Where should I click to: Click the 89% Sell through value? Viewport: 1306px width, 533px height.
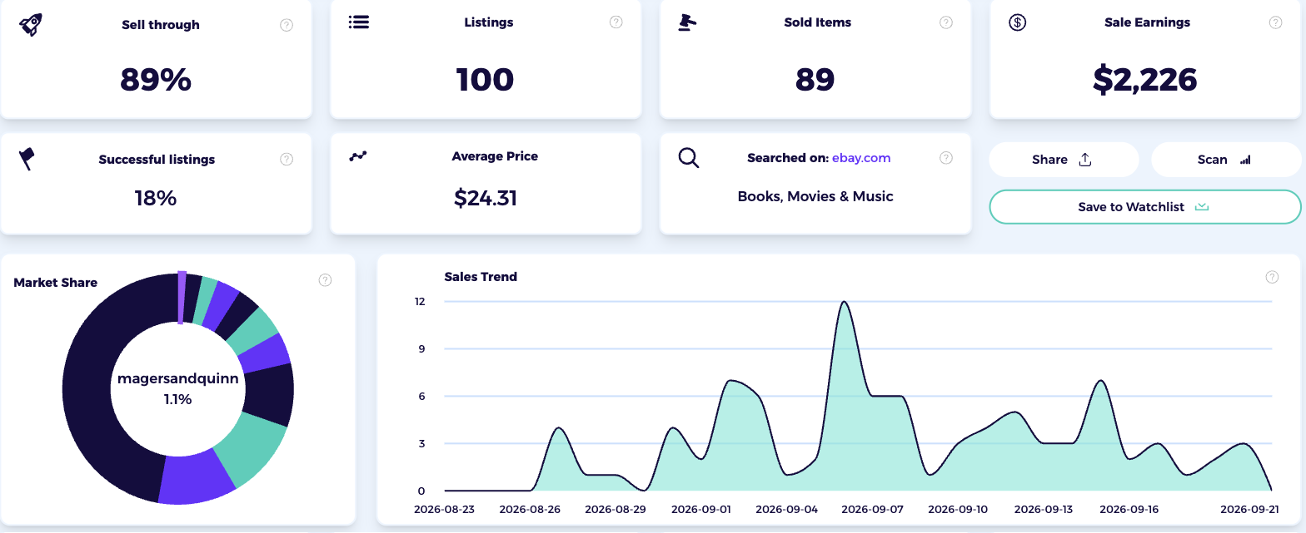[x=156, y=80]
